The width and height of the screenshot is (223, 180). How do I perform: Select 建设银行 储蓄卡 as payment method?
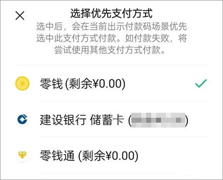[111, 119]
